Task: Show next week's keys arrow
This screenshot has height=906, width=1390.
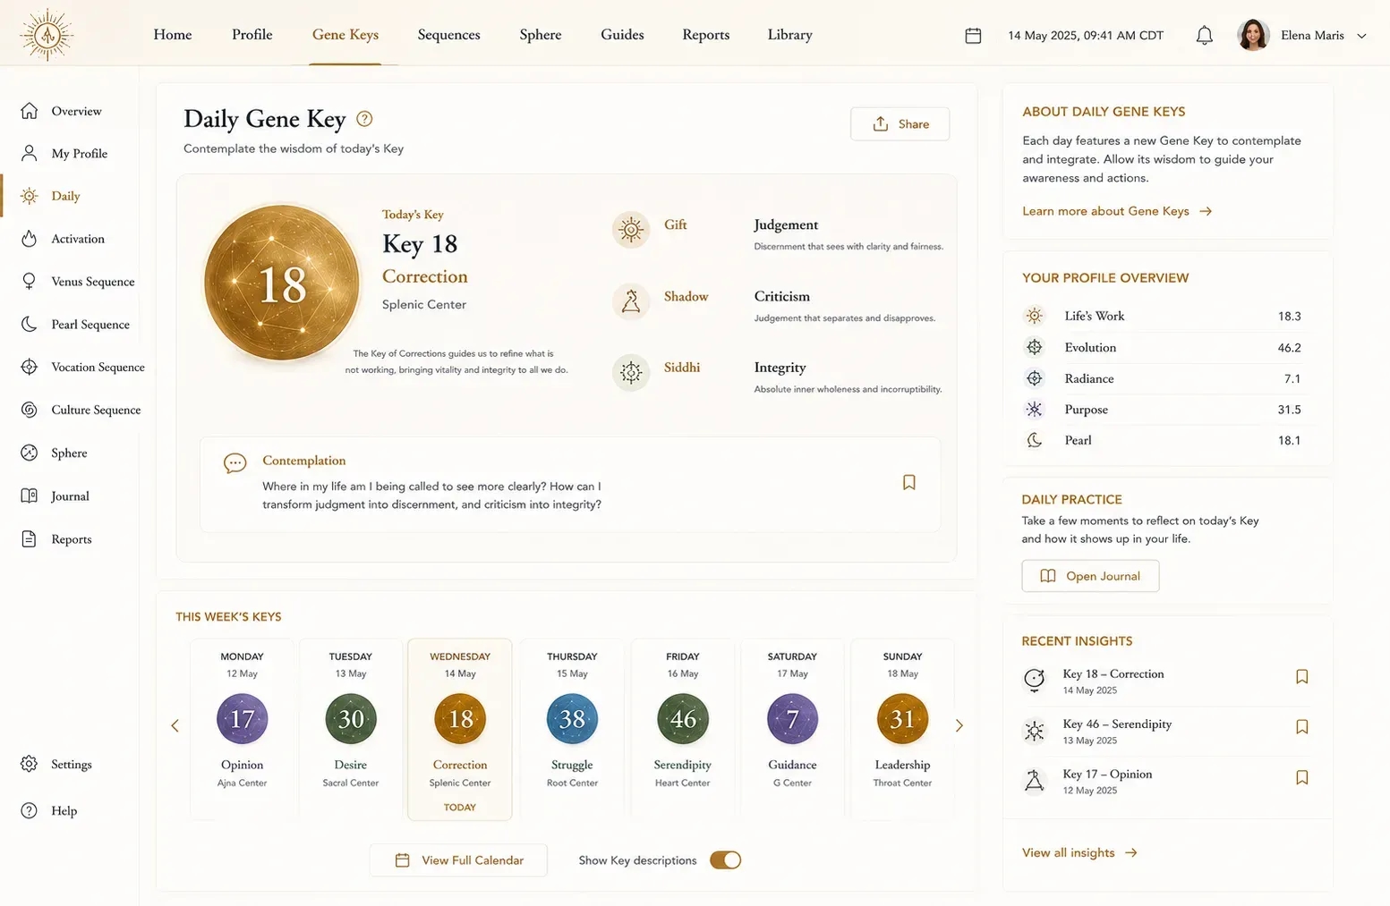Action: 959,725
